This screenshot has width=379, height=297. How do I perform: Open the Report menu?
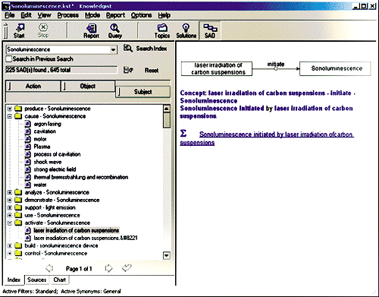[x=115, y=15]
